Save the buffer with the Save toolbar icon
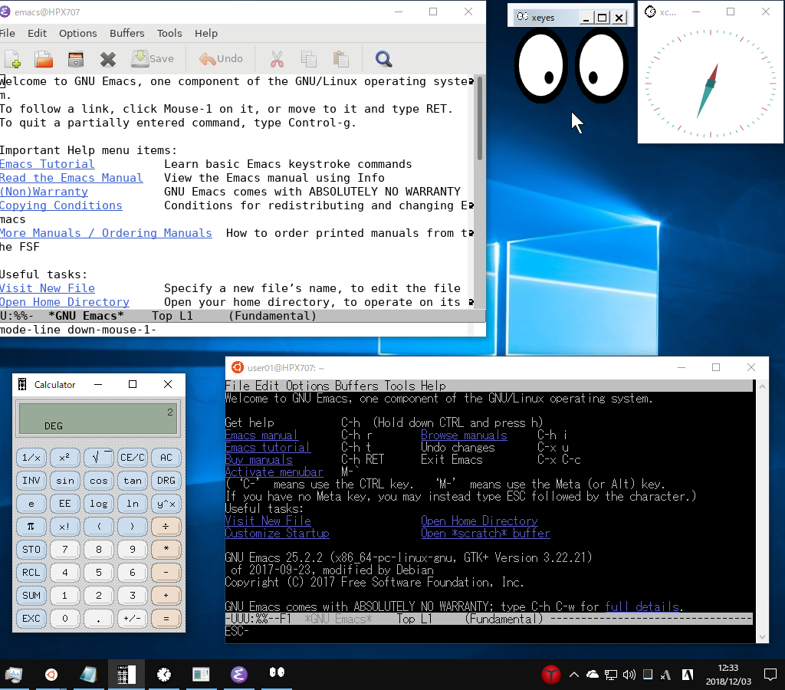Viewport: 785px width, 690px height. tap(153, 59)
